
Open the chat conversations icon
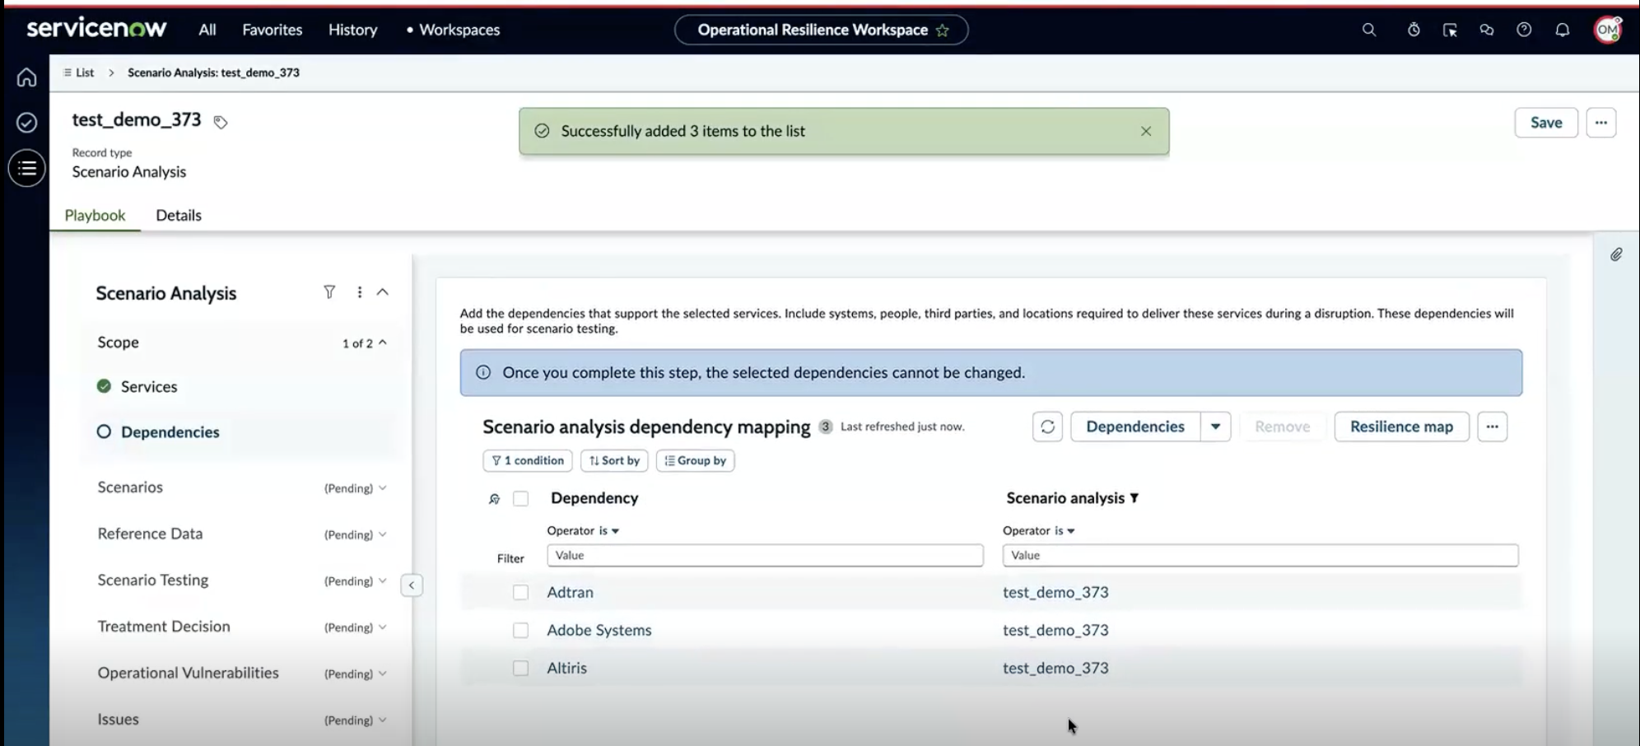click(x=1486, y=30)
